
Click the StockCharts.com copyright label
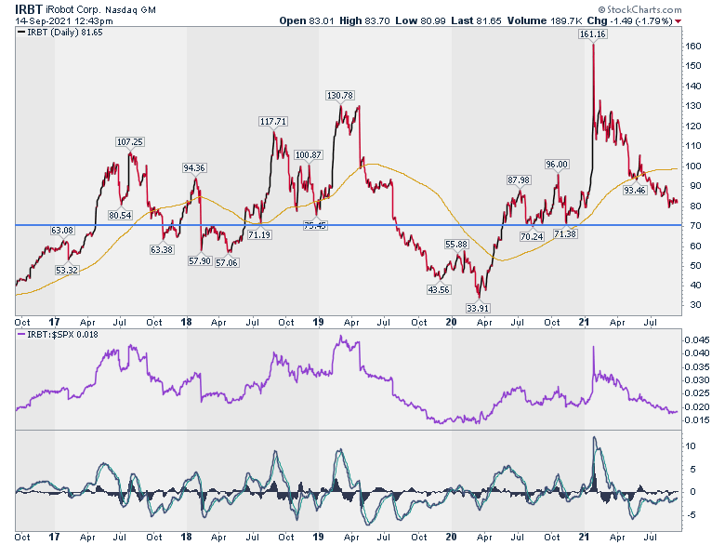(639, 9)
